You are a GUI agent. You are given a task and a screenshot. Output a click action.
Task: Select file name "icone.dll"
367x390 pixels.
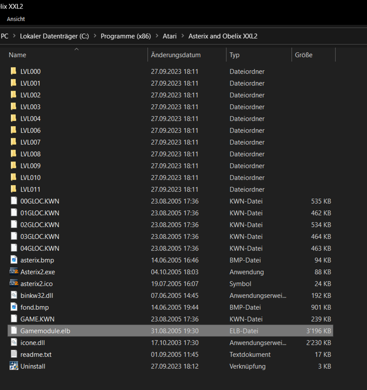click(33, 343)
